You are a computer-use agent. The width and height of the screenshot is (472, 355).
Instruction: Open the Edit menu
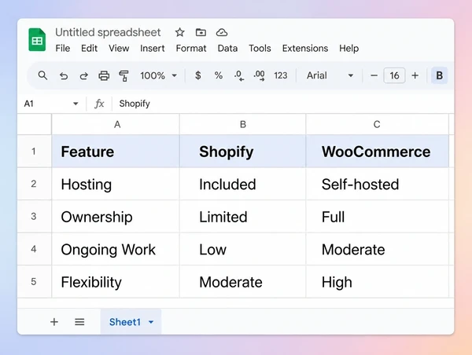click(x=89, y=49)
